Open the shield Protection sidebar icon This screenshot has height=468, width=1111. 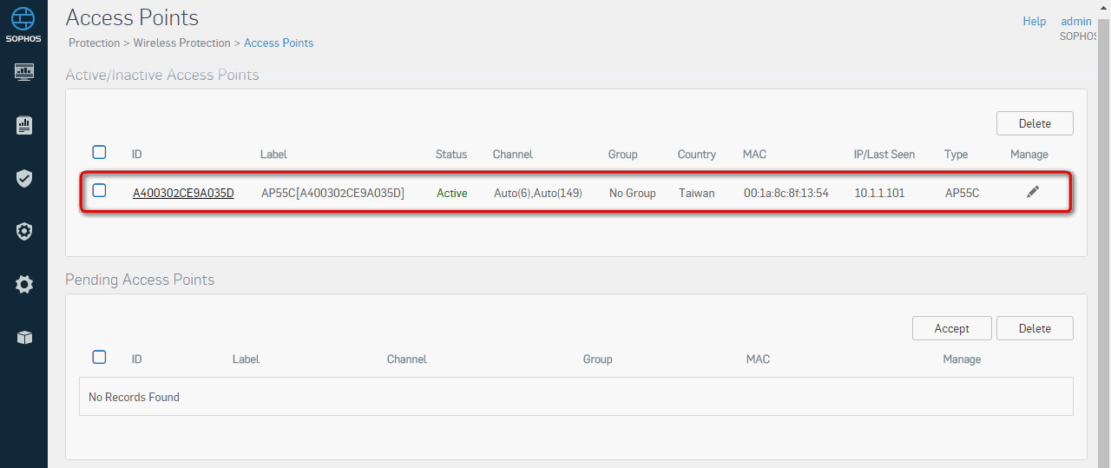point(24,179)
